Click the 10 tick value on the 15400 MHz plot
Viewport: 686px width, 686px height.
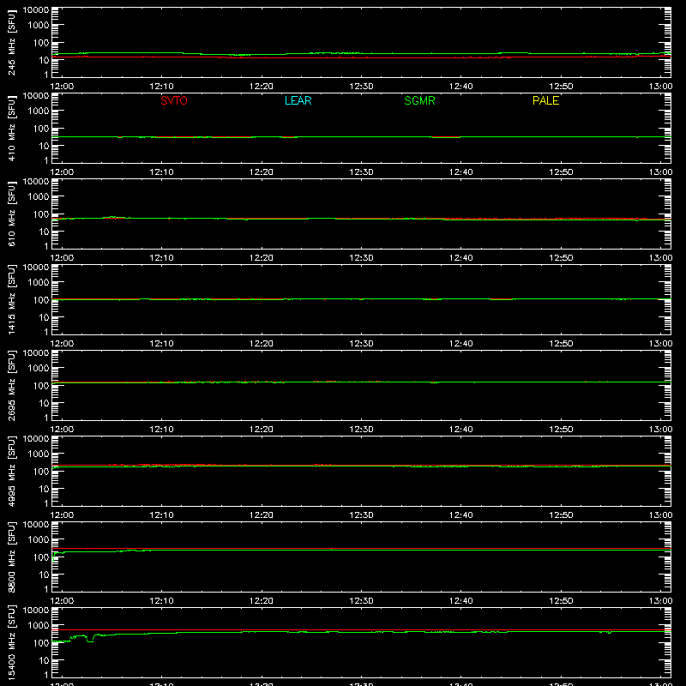(44, 660)
